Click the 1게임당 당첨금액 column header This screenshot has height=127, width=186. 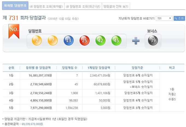[x=99, y=67]
